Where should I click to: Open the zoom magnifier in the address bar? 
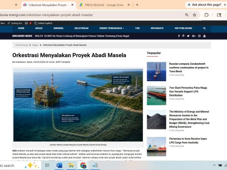(x=187, y=15)
